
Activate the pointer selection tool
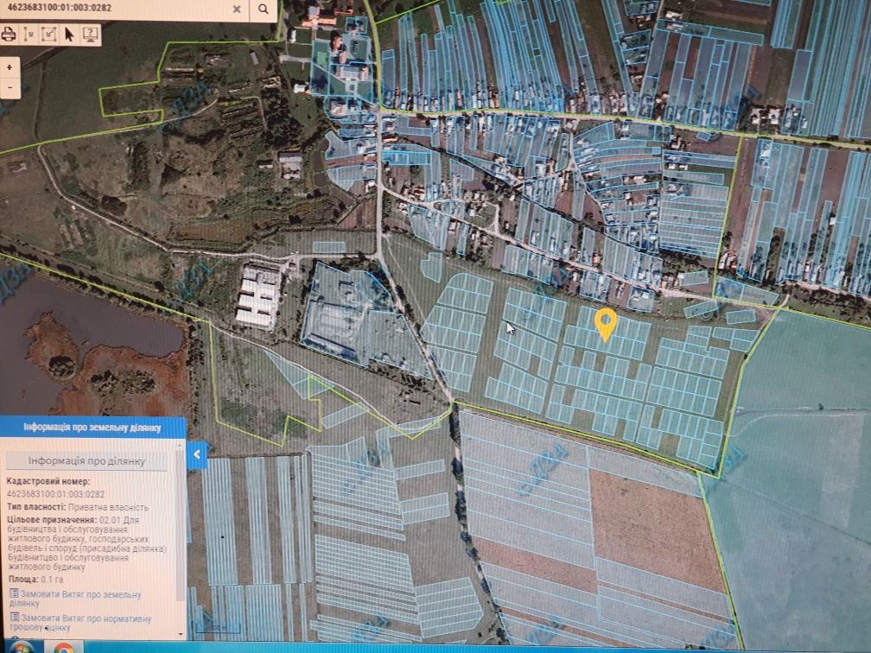[x=69, y=35]
